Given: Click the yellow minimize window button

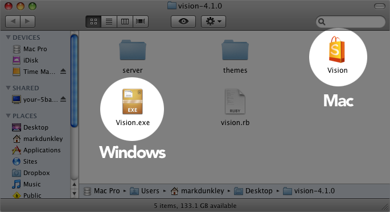Looking at the screenshot, I should click(20, 6).
